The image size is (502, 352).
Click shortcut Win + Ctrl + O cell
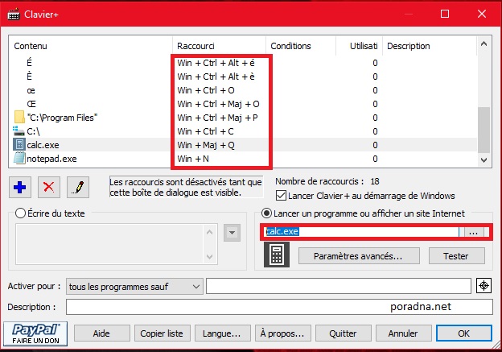pos(206,90)
